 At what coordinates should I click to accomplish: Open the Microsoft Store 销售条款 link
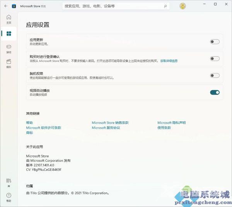(110, 122)
